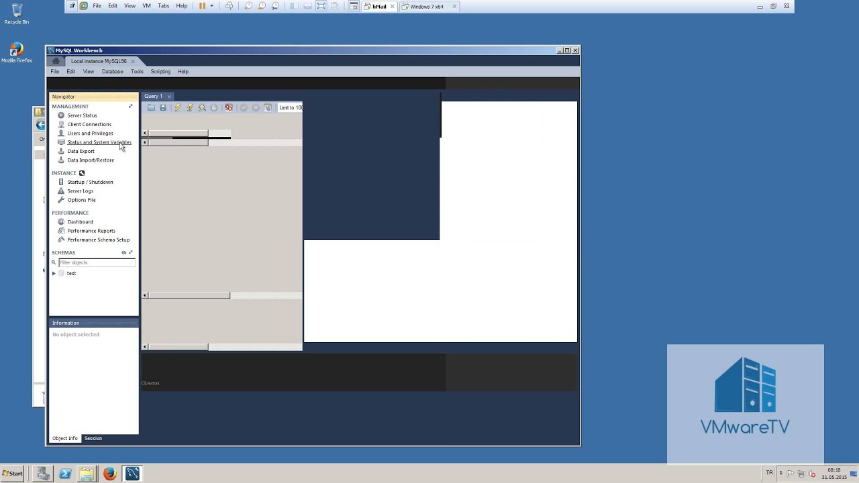Open Mozilla Firefox desktop shortcut
Screen dimensions: 859x483
pyautogui.click(x=16, y=53)
